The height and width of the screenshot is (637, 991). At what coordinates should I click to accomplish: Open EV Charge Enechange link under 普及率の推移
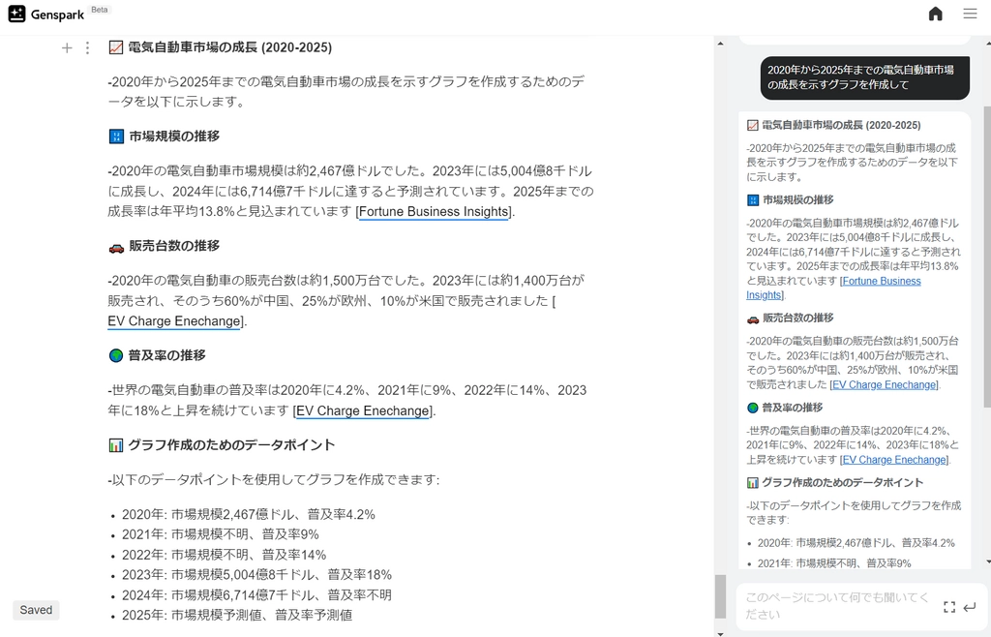tap(363, 410)
